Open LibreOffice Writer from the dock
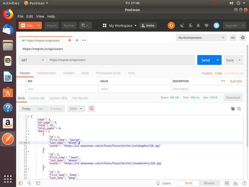Screen dimensions: 249x187 [x=8, y=77]
